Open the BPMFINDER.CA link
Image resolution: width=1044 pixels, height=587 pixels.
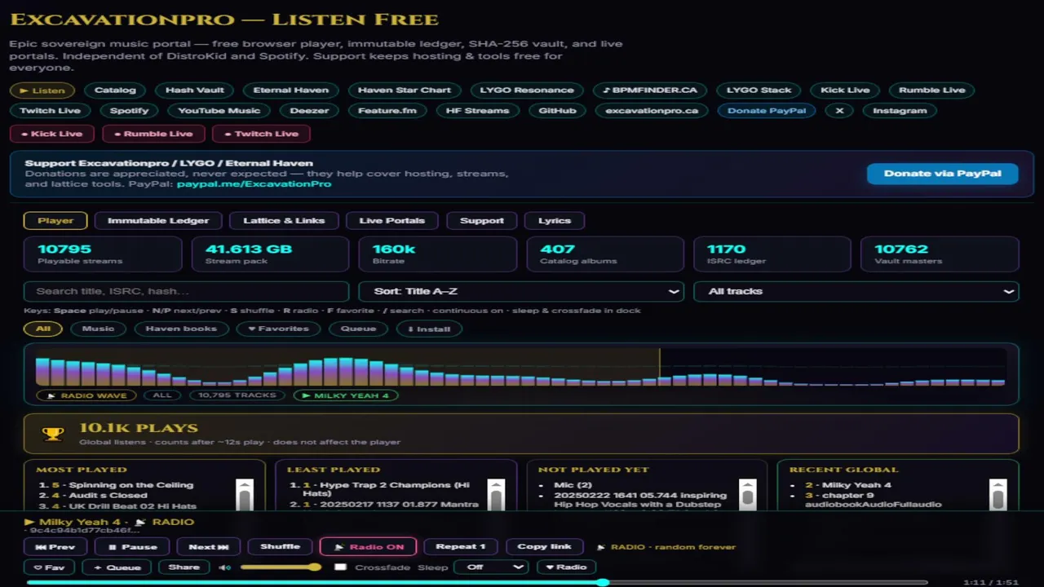point(649,90)
